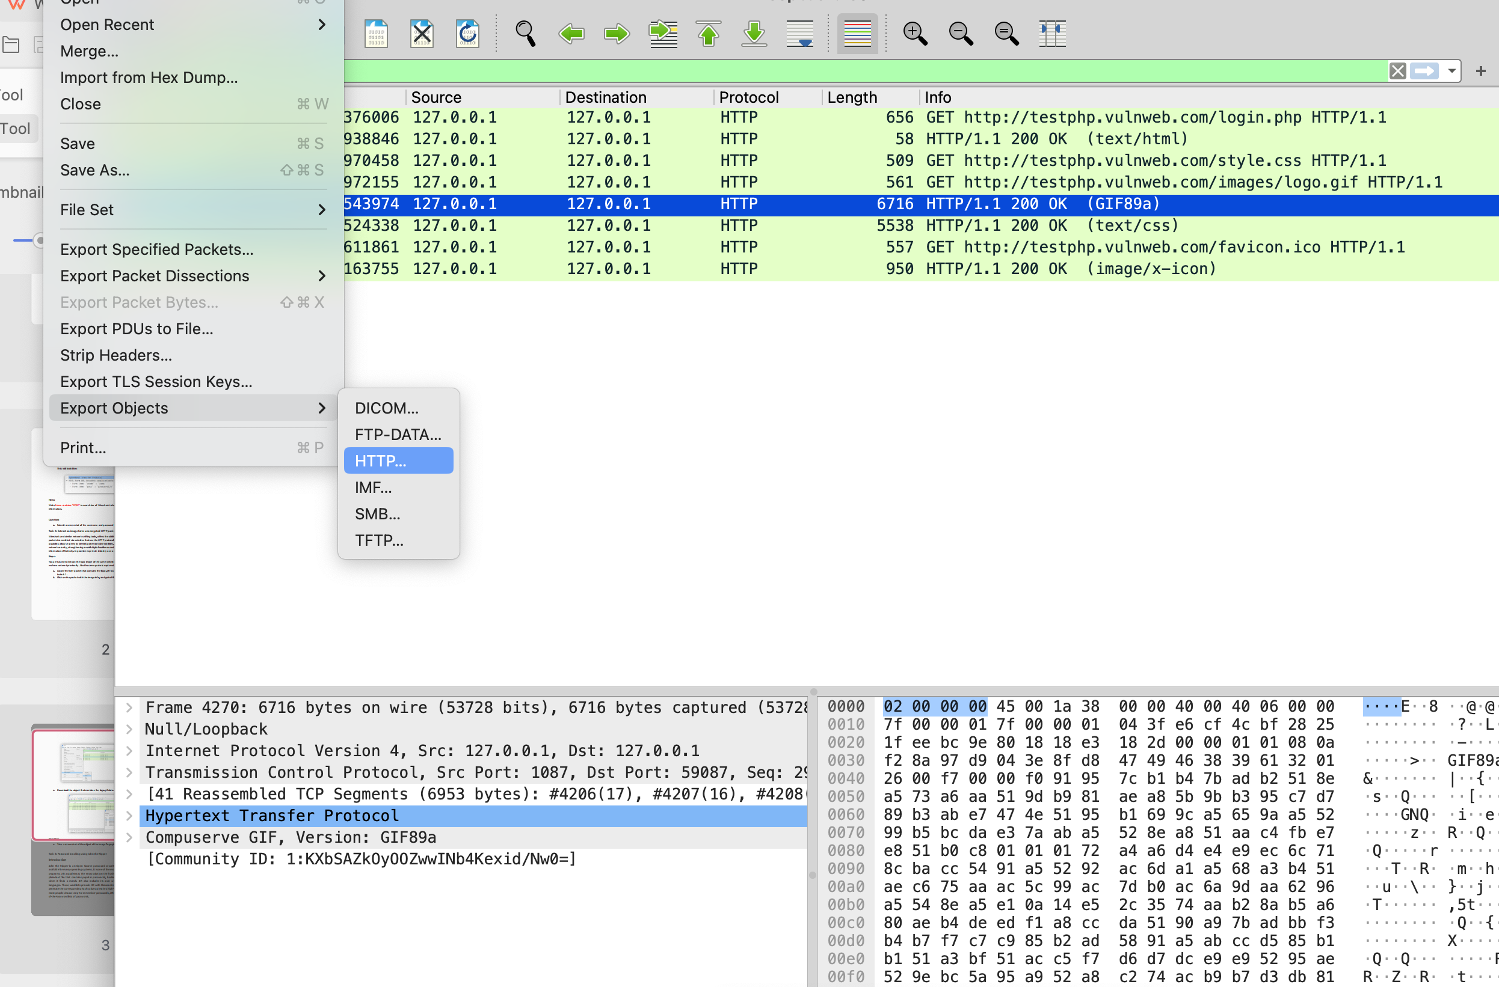Select Strip Headers... menu item
The width and height of the screenshot is (1499, 987).
point(193,355)
